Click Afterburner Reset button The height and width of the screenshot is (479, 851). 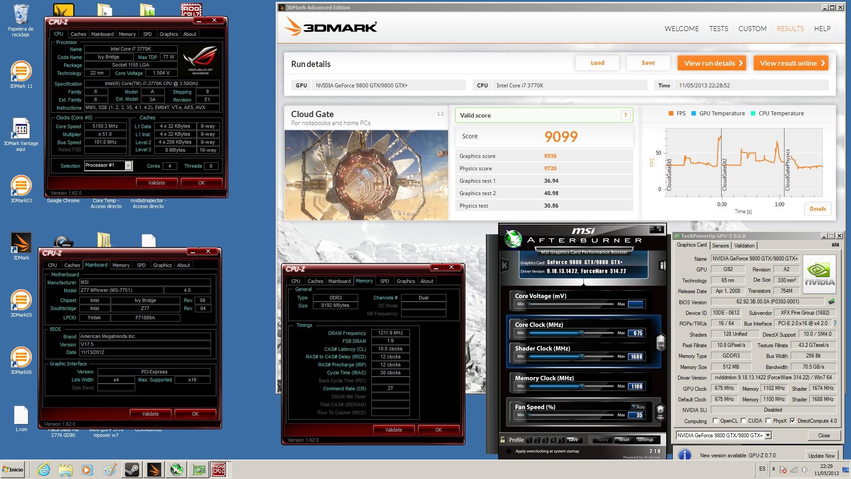[624, 440]
